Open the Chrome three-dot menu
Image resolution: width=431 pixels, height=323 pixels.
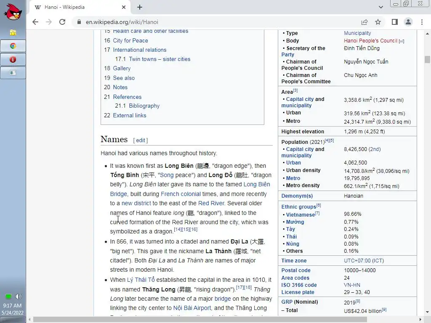pyautogui.click(x=422, y=22)
